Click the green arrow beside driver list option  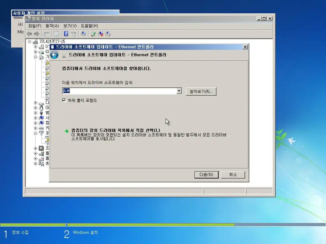click(x=66, y=131)
